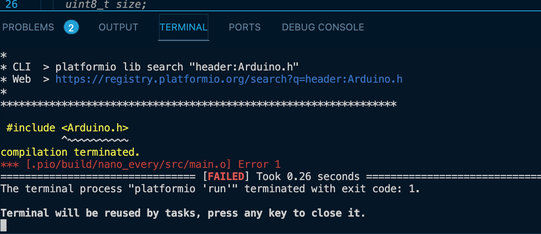Click the exit code: 1 terminal line

pos(210,189)
